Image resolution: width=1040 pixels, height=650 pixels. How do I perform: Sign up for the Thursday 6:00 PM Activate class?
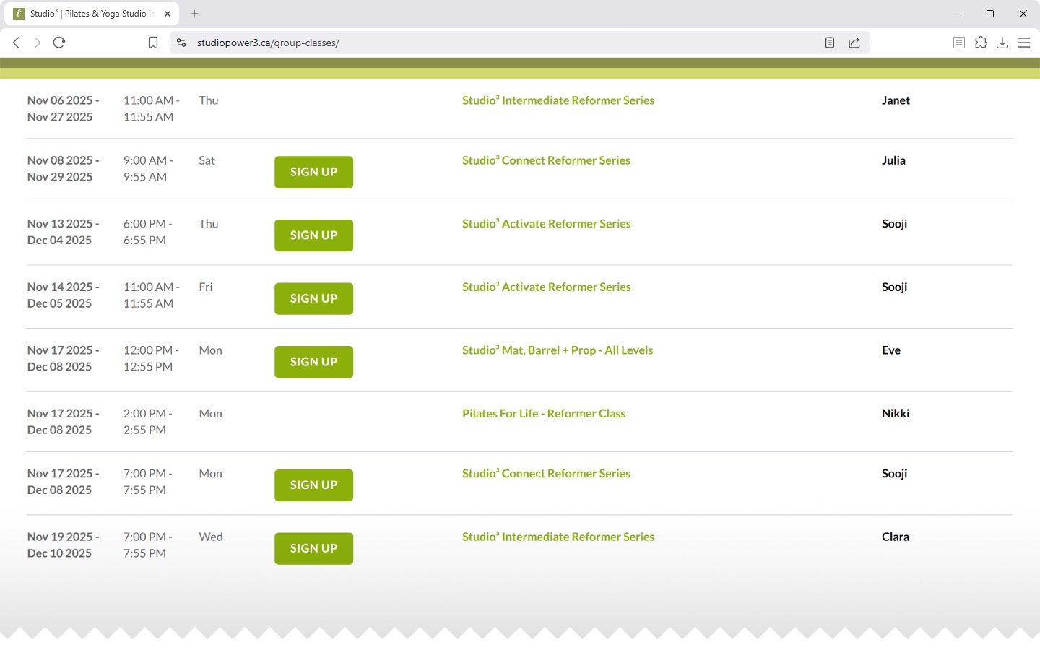[x=313, y=235]
